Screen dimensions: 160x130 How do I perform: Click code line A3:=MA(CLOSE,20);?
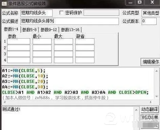point(25,82)
